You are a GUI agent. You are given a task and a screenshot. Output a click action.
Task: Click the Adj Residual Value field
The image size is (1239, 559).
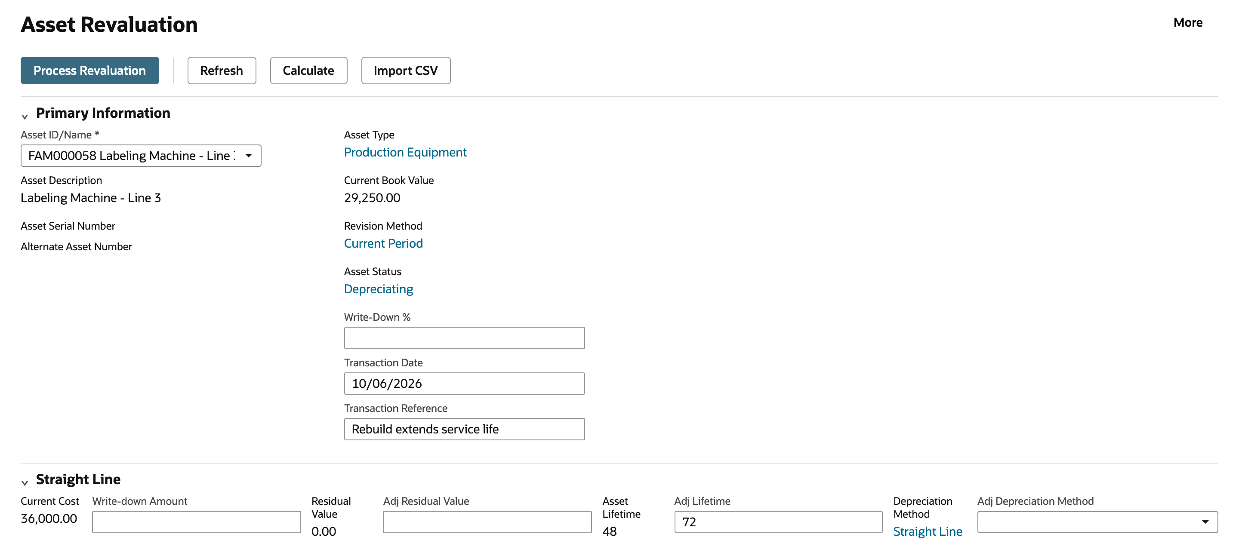point(487,522)
